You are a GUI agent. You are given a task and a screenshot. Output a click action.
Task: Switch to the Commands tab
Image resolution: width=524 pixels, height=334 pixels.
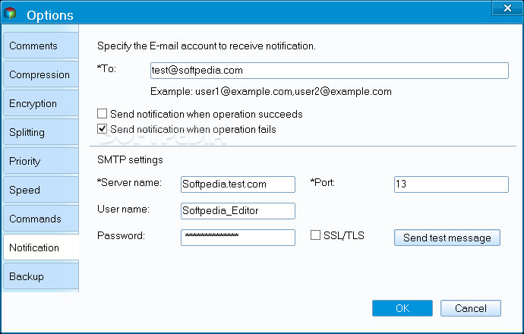point(41,219)
